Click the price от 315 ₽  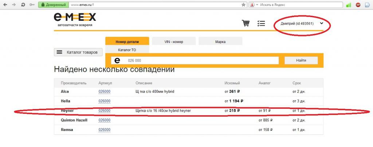click(x=232, y=111)
